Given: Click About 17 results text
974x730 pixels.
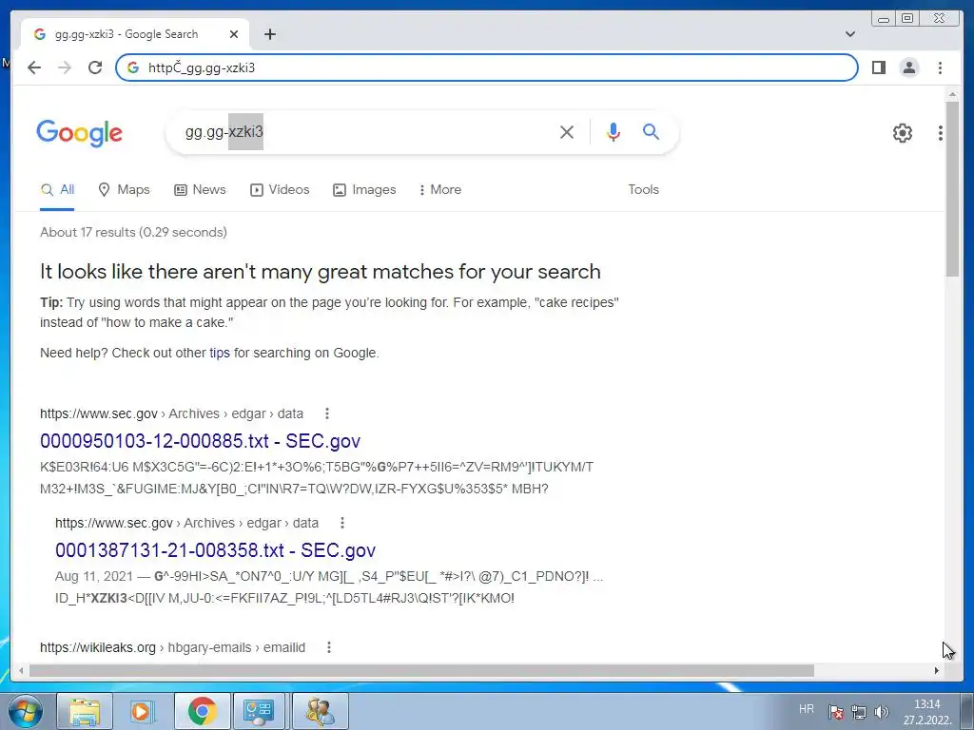Looking at the screenshot, I should 133,232.
